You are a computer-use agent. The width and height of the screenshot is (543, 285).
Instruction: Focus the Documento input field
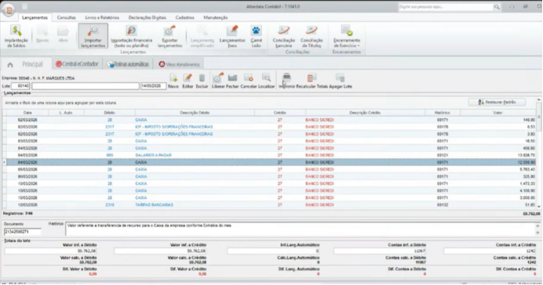(23, 232)
